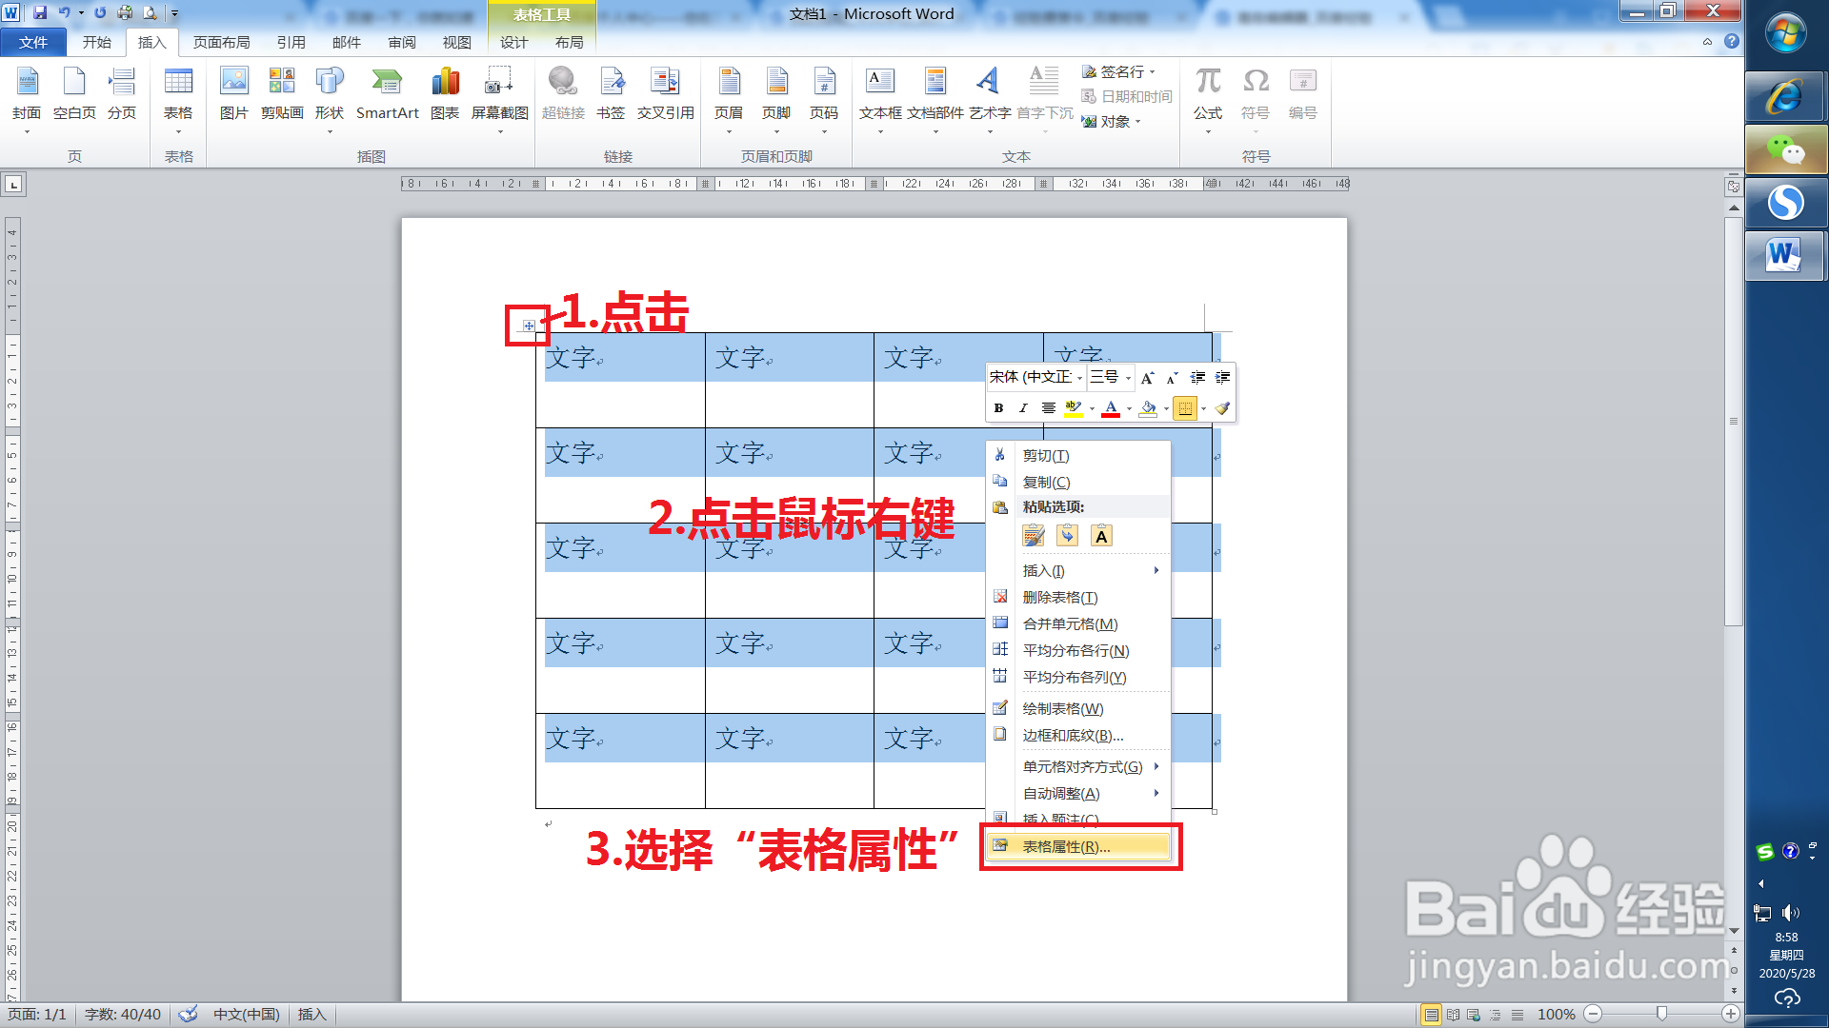
Task: Choose 合并单元格 in context menu
Action: click(x=1070, y=624)
